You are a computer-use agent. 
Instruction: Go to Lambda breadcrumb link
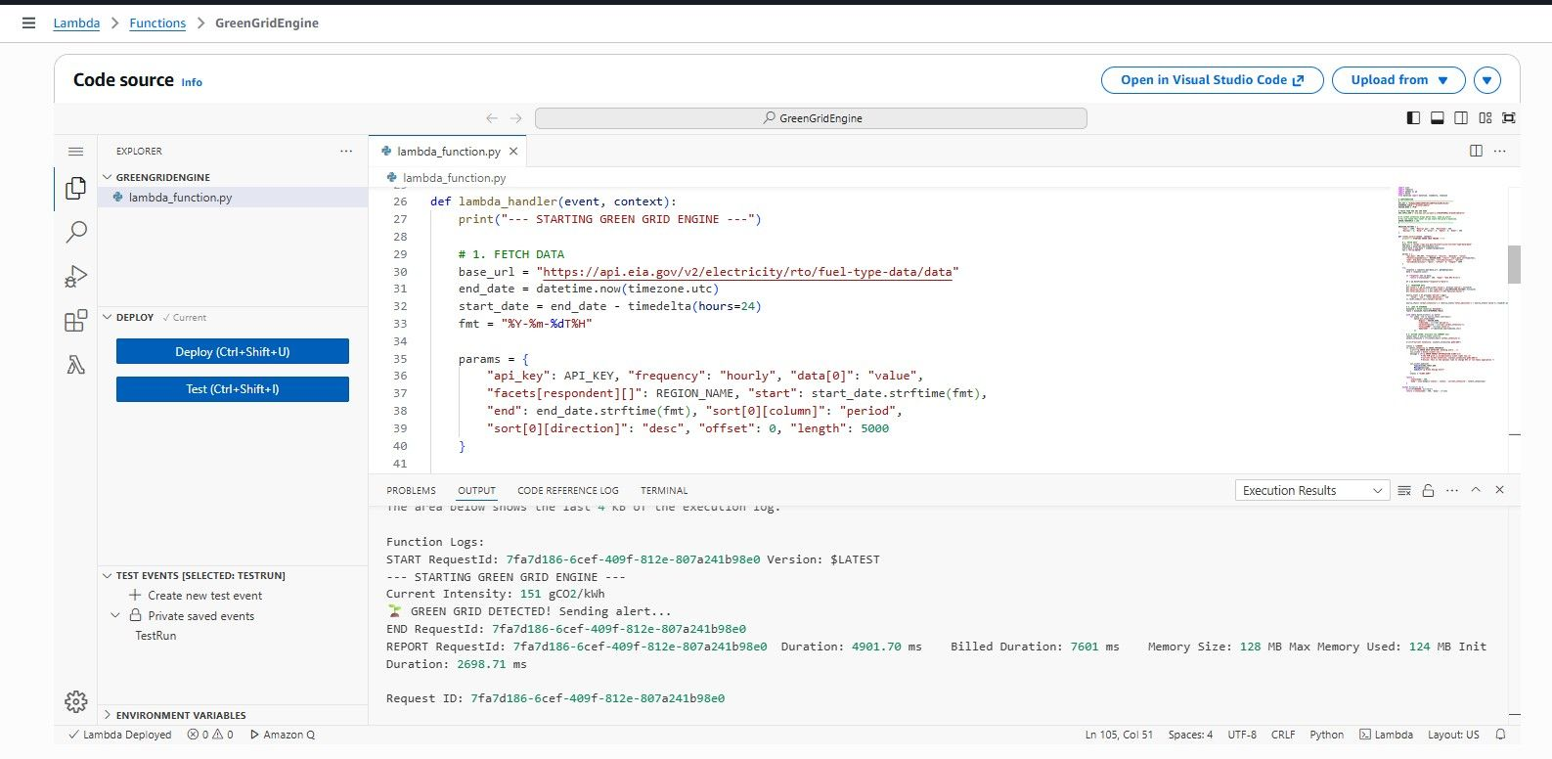coord(76,22)
